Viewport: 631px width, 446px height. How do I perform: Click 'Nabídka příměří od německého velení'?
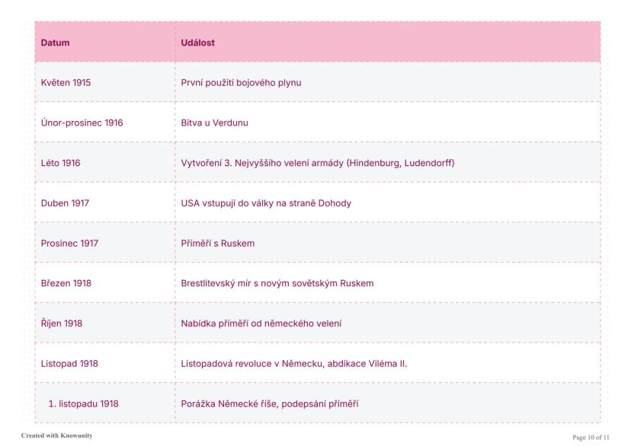[x=261, y=323]
